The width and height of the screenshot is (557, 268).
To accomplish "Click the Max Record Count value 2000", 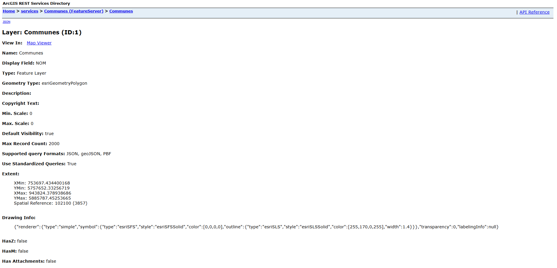I will coord(54,144).
